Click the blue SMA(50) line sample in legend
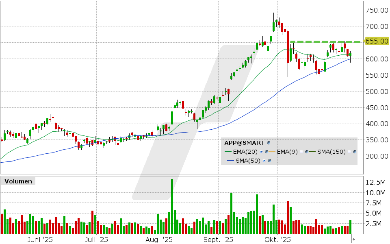 point(230,161)
